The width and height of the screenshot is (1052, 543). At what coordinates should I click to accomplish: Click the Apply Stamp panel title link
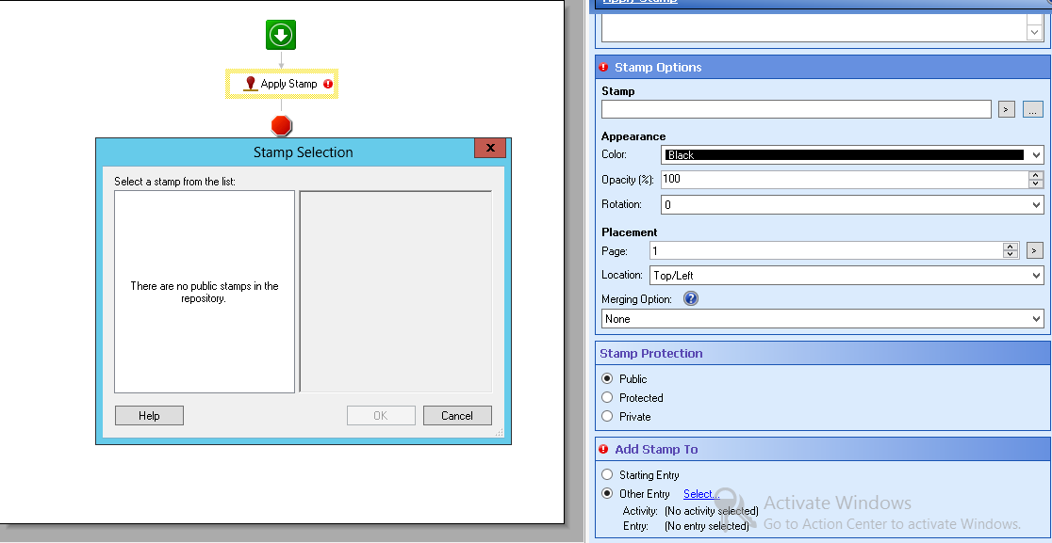coord(639,2)
